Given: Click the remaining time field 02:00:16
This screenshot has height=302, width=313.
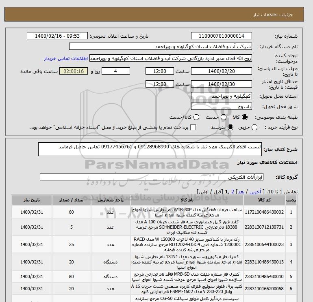Looking at the screenshot, I should tap(74, 71).
